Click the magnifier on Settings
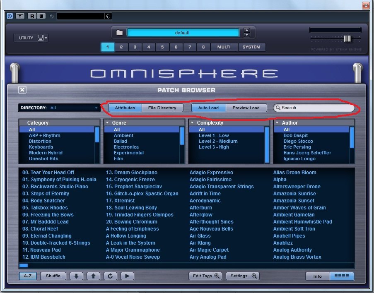The image size is (374, 293). click(x=254, y=276)
